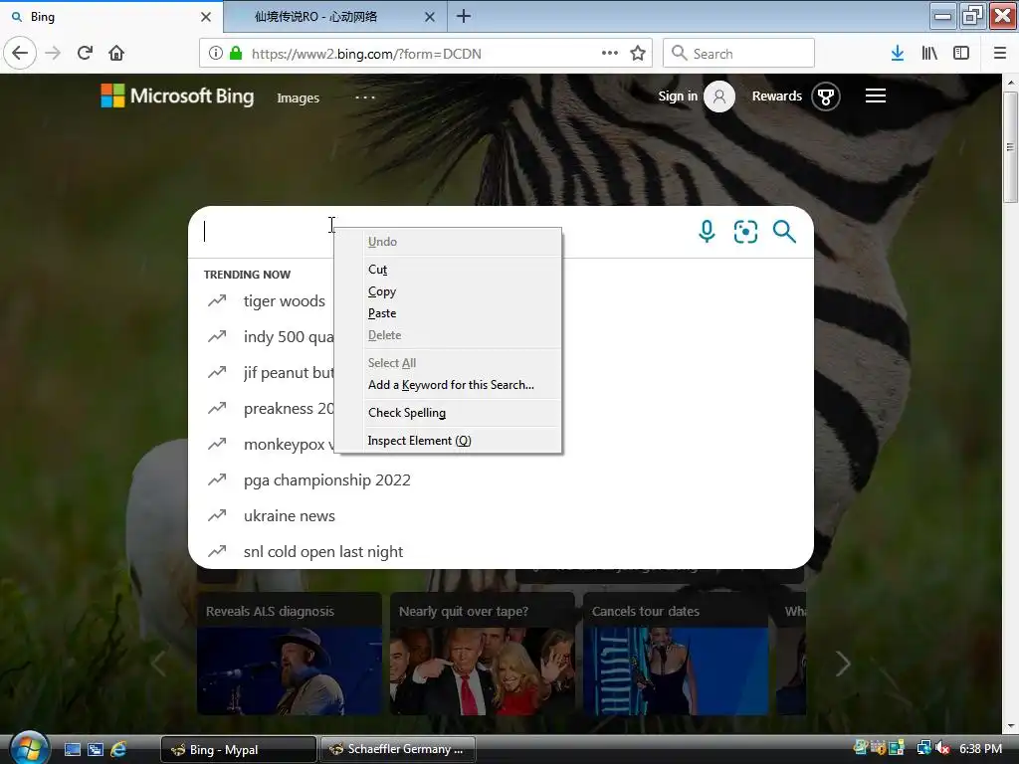The width and height of the screenshot is (1019, 764).
Task: Open a new browser tab with plus
Action: [464, 16]
